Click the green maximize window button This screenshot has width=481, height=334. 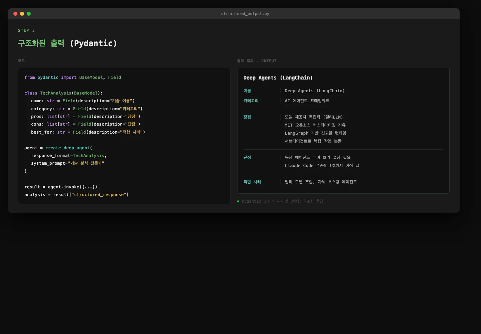click(29, 14)
